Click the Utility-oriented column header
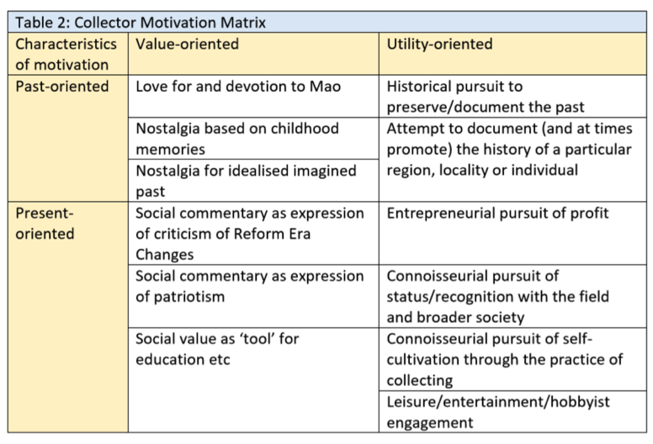This screenshot has height=444, width=653. (512, 54)
